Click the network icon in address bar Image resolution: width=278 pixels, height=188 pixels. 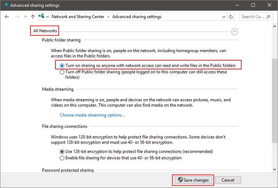coord(41,17)
